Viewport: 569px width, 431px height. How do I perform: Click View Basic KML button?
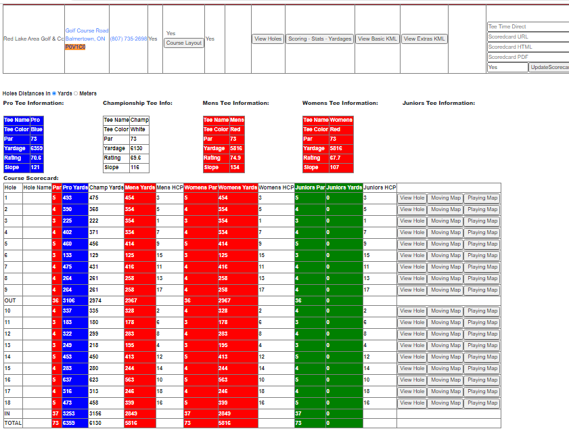pyautogui.click(x=378, y=39)
